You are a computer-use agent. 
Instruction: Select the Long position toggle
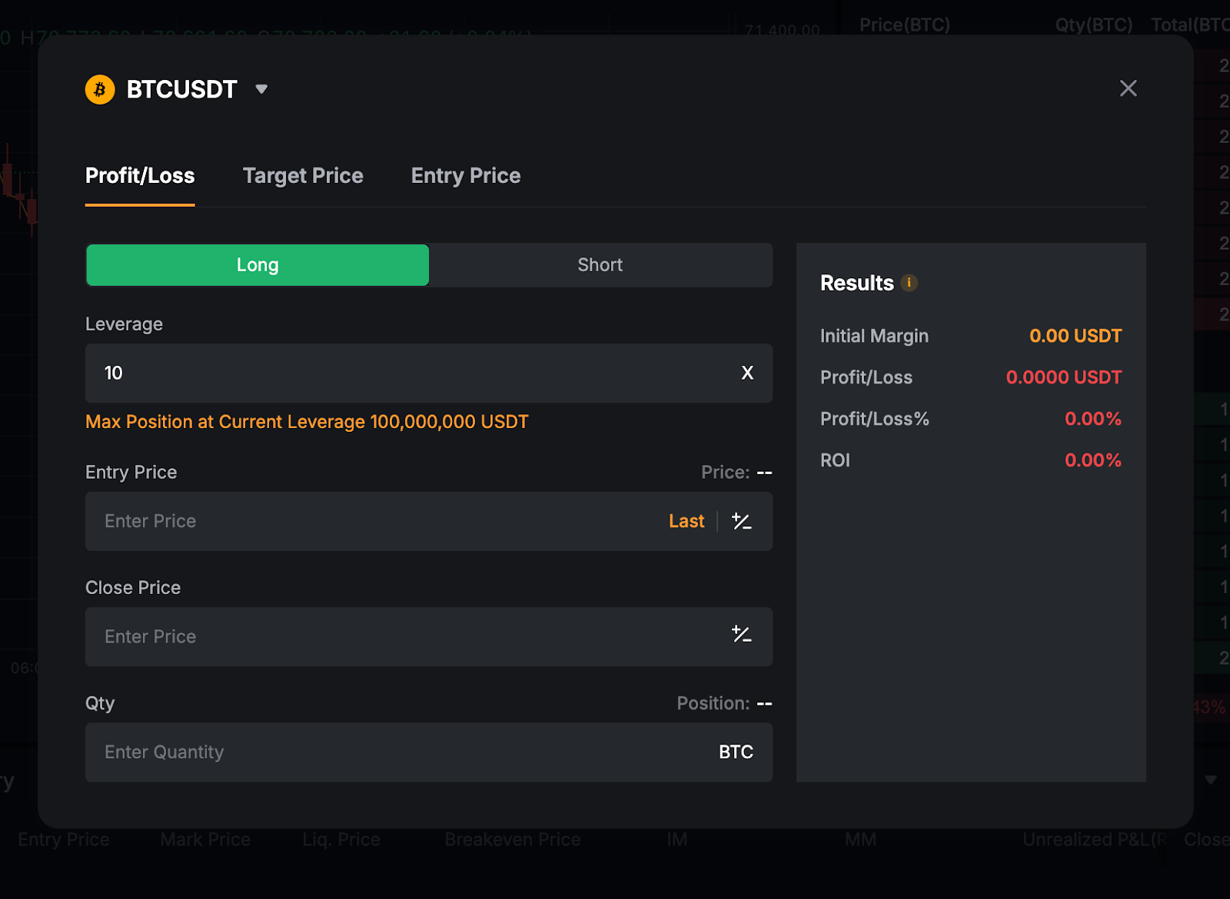tap(258, 265)
